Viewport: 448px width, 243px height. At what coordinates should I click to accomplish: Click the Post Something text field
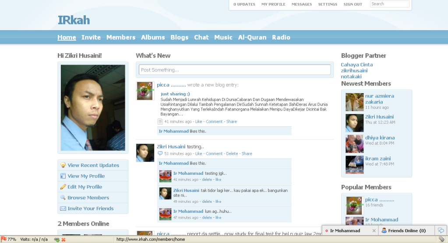click(235, 70)
